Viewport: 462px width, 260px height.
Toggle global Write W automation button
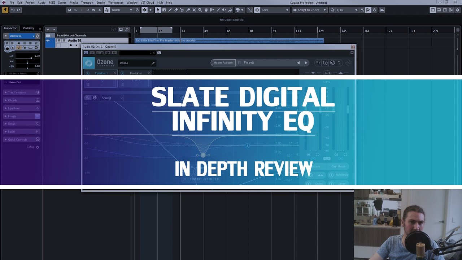(x=93, y=10)
